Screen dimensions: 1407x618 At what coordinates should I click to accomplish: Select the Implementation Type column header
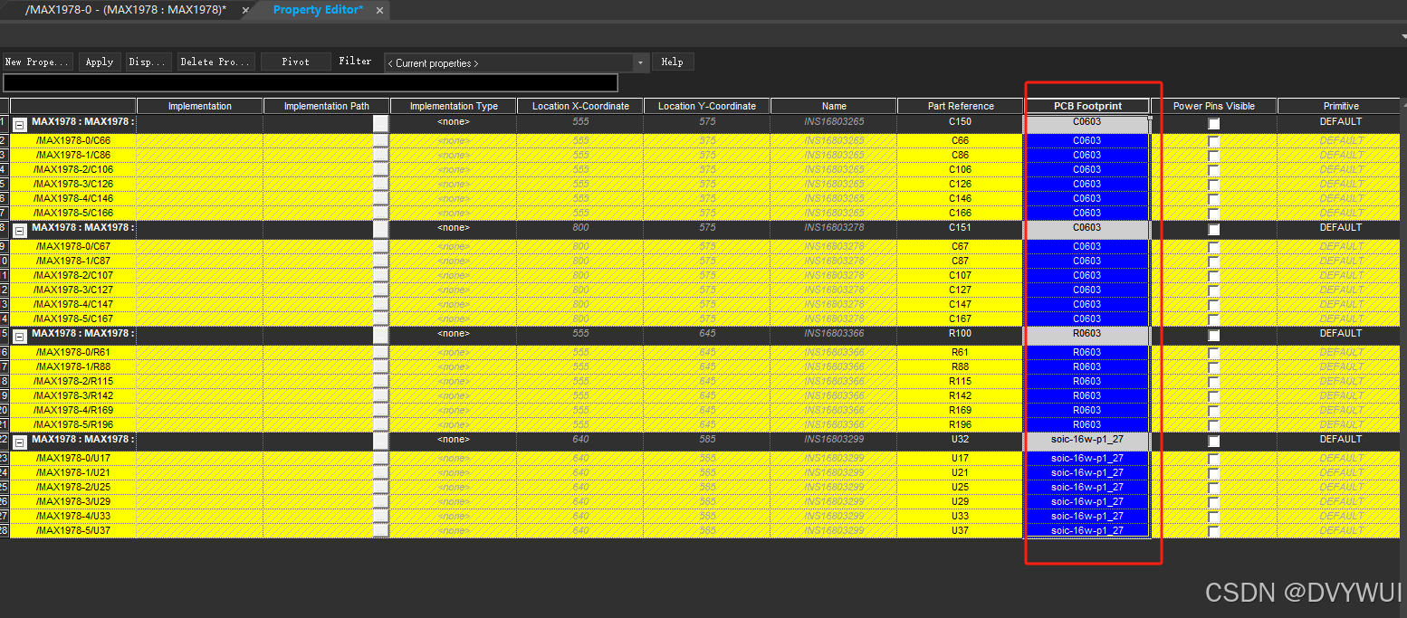pos(454,106)
